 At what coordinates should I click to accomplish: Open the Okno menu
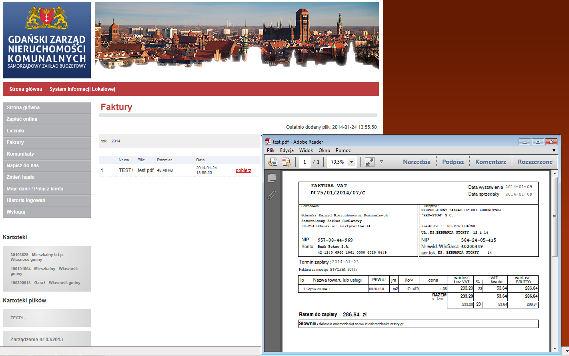click(325, 150)
